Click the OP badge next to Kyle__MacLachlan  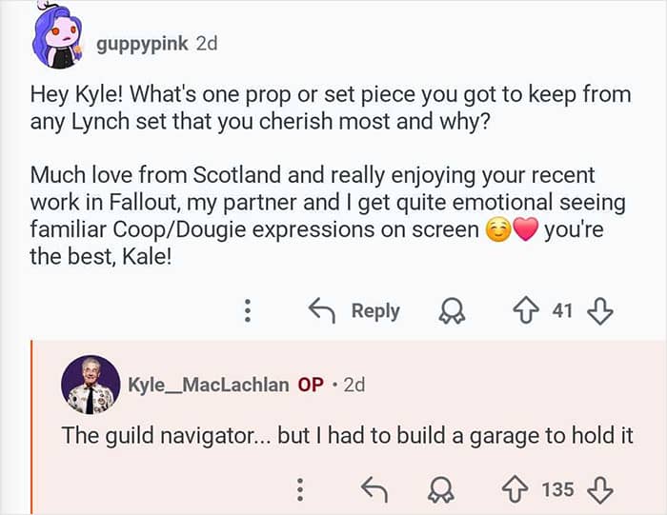(311, 385)
